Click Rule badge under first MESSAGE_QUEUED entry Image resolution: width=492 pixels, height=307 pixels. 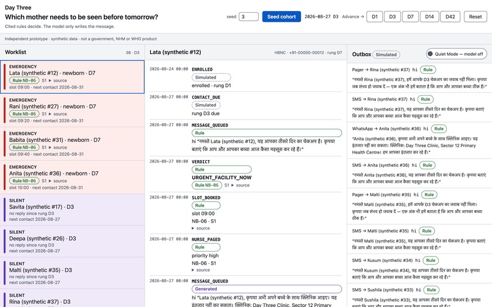coord(267,133)
